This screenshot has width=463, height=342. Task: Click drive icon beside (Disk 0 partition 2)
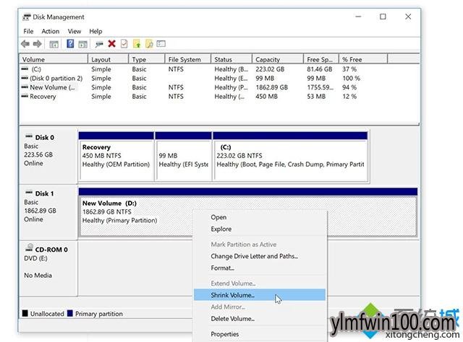tap(25, 78)
